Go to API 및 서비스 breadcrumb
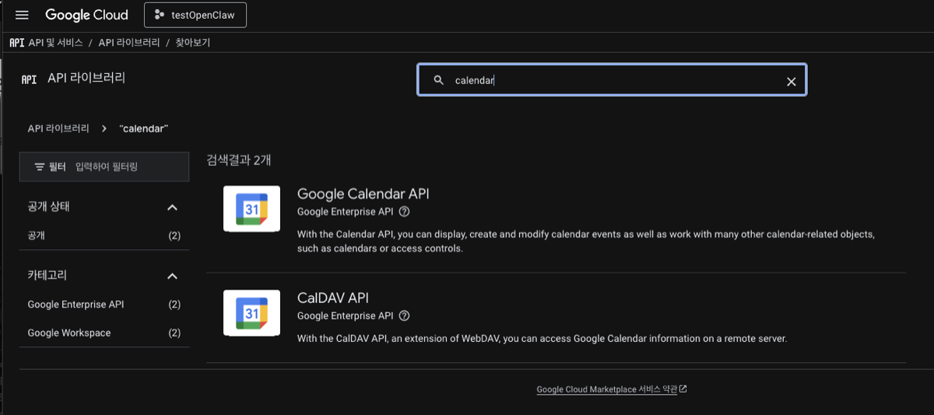Image resolution: width=934 pixels, height=415 pixels. click(x=55, y=43)
